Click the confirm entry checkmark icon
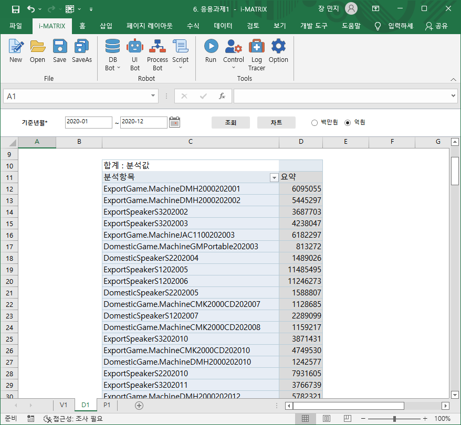This screenshot has width=461, height=425. (x=203, y=96)
